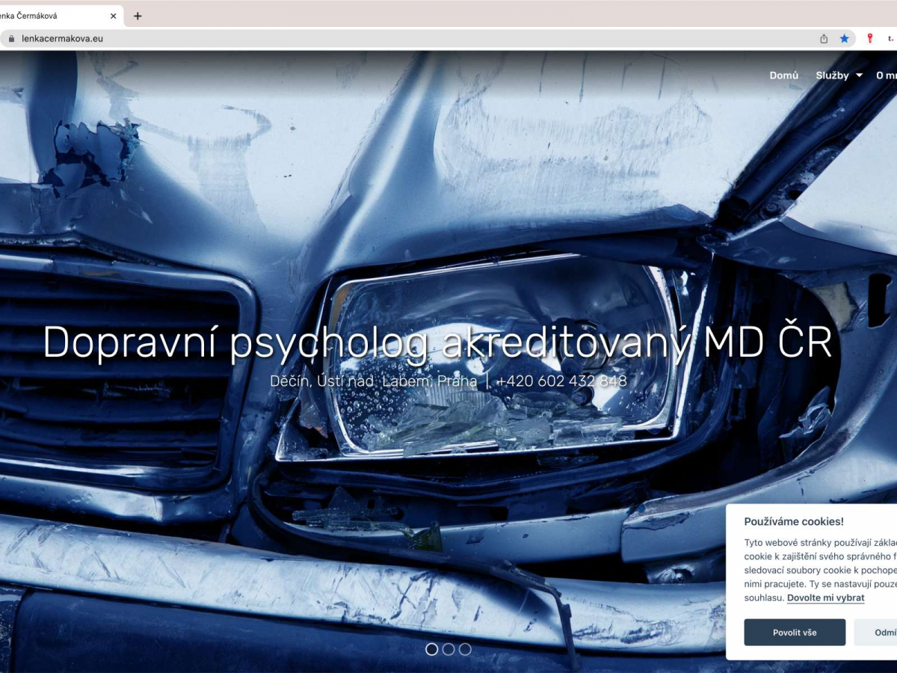Click the padlock site info icon
Screen dimensions: 897x673
pos(11,38)
